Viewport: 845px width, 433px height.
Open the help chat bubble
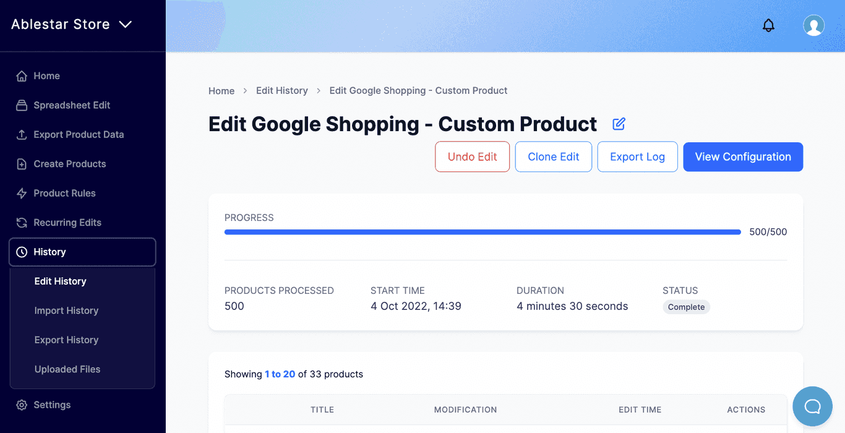click(x=812, y=406)
